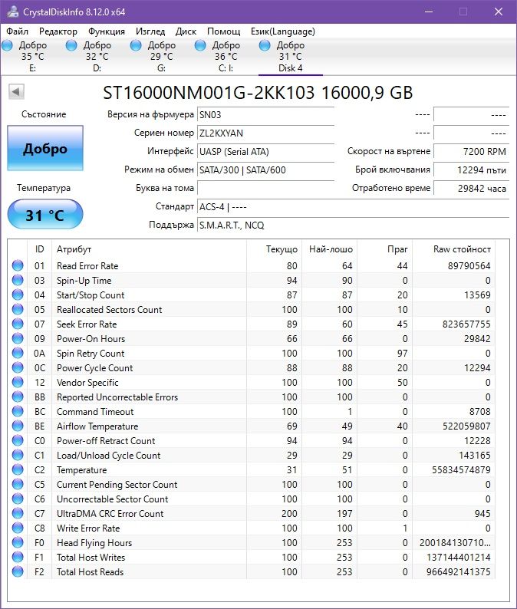This screenshot has height=609, width=517.
Task: Click the blue orb next to Command Timeout
Action: tap(18, 411)
